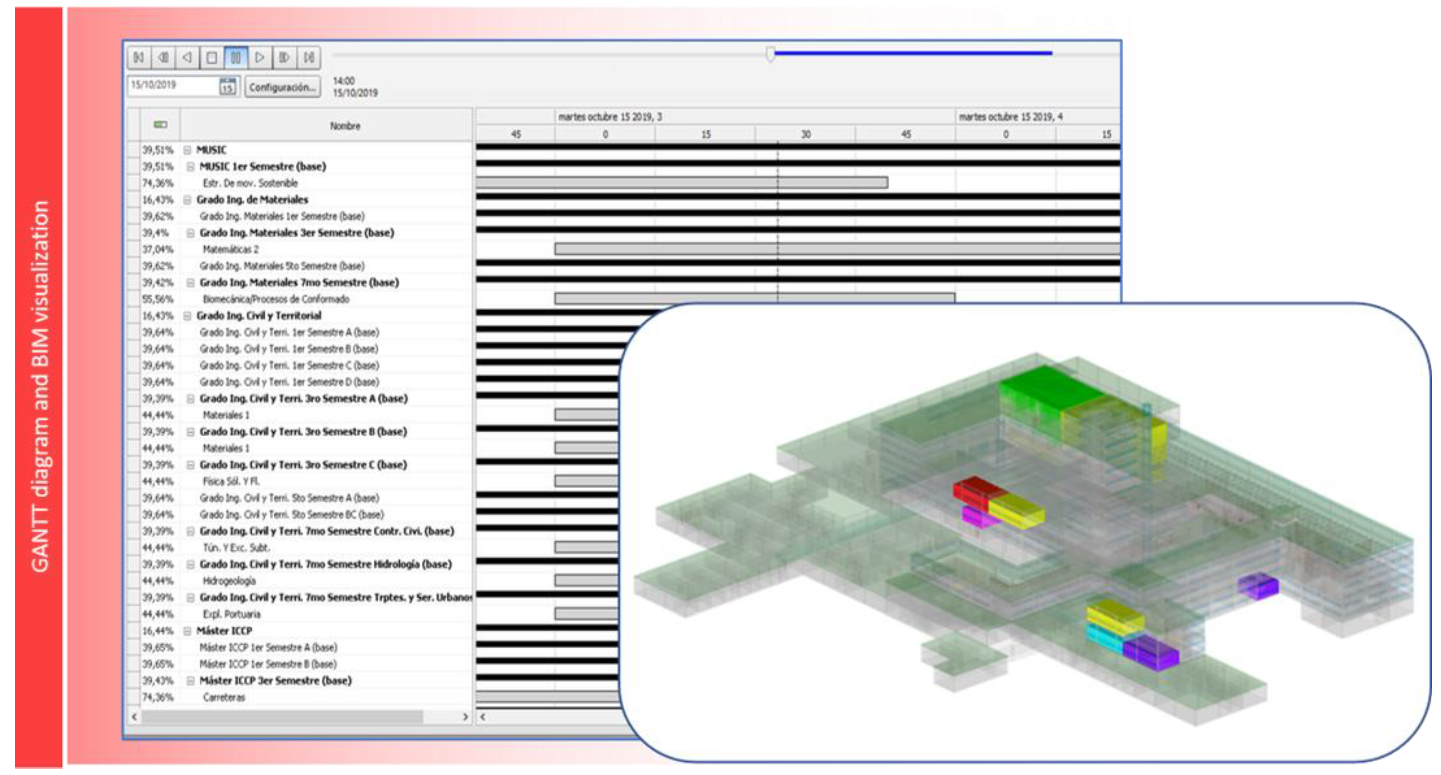Collapse Grado Ing. de Materiales node
The width and height of the screenshot is (1441, 775).
187,200
